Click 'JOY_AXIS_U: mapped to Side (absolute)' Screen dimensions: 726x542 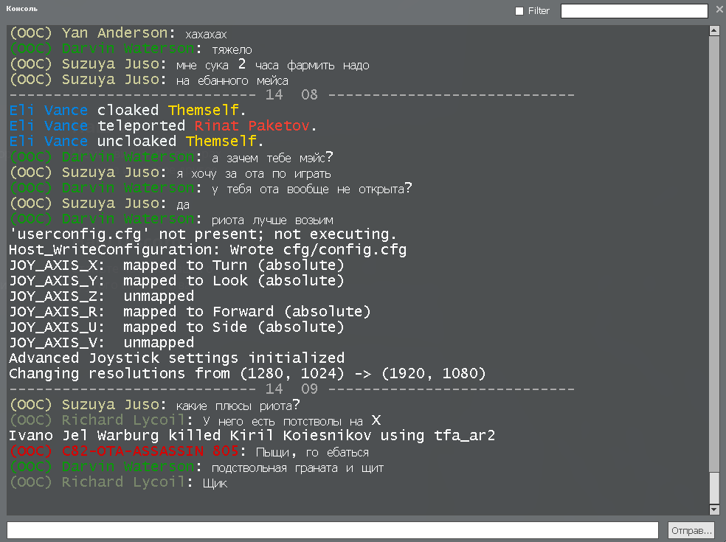click(177, 327)
